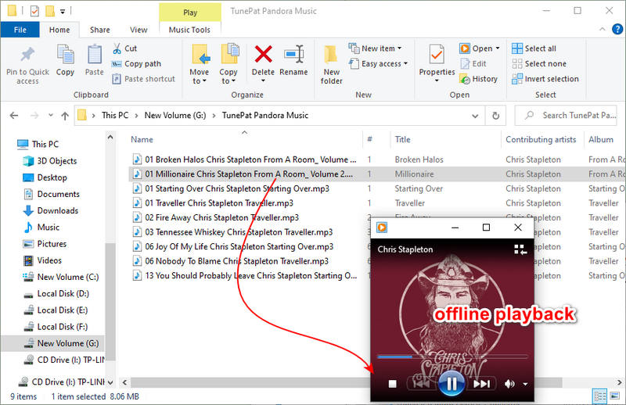Switch media player to Library view
Viewport: 626px width, 405px height.
coord(520,249)
